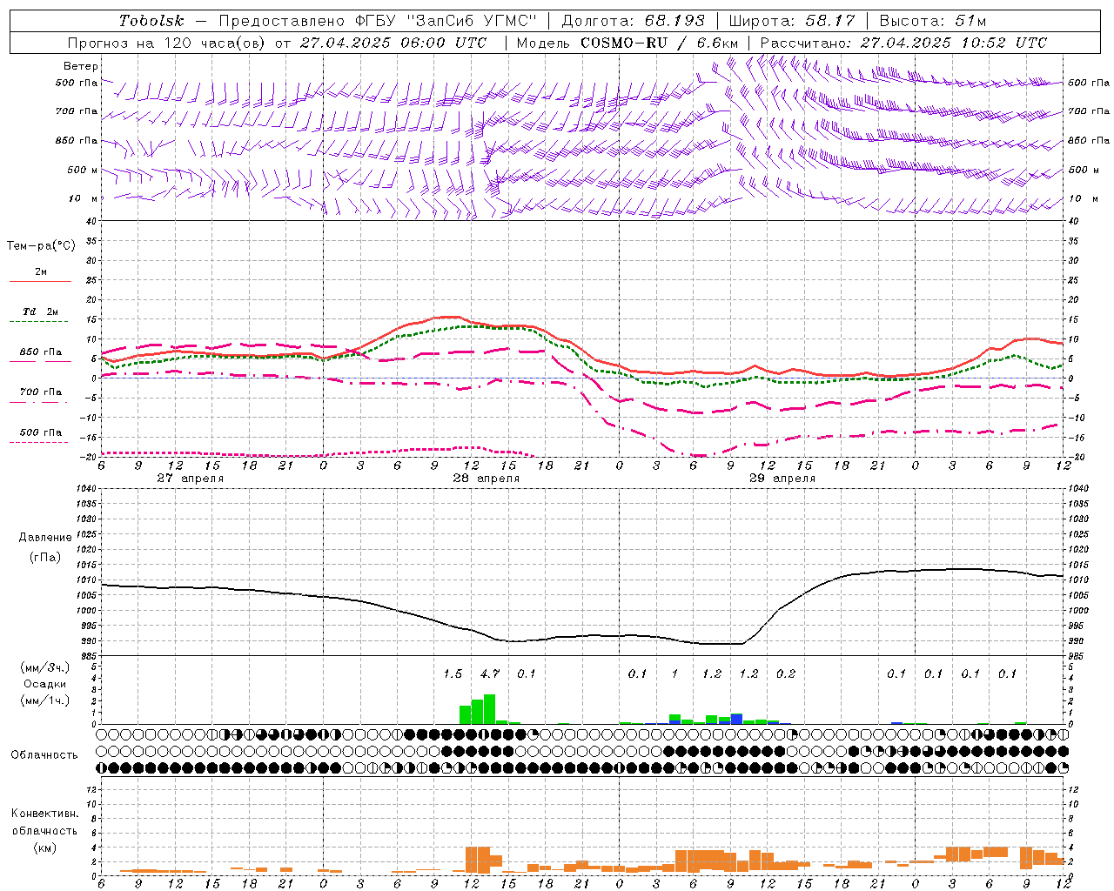Click the "500 гПа" entry in the temperature legend
Image resolution: width=1114 pixels, height=891 pixels.
click(x=40, y=432)
